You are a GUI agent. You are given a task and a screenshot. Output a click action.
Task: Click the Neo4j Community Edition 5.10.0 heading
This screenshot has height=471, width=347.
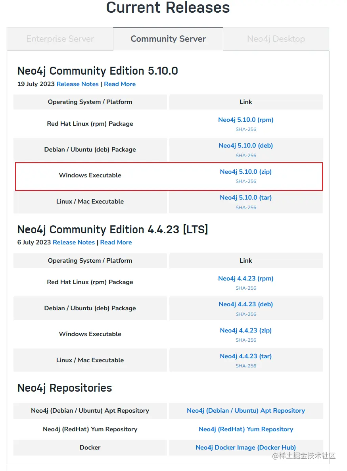(x=98, y=71)
